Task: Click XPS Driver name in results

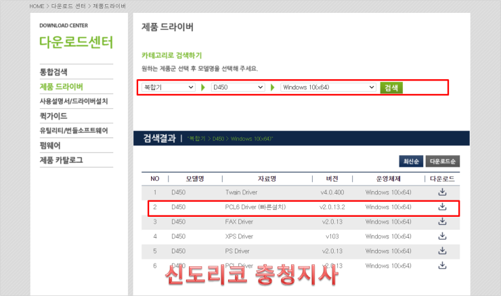Action: (239, 236)
